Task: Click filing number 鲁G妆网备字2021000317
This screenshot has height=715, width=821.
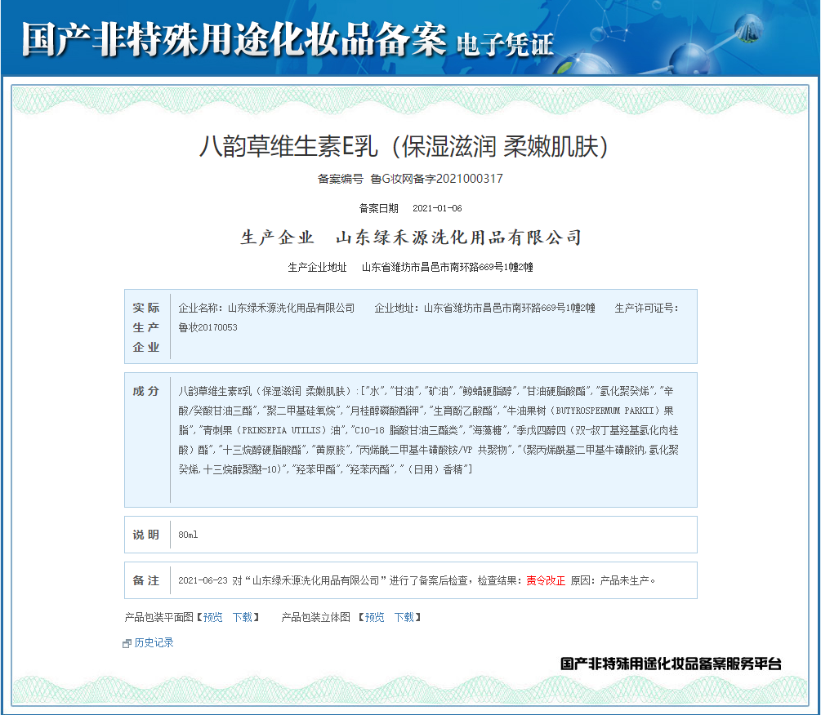Action: (437, 179)
